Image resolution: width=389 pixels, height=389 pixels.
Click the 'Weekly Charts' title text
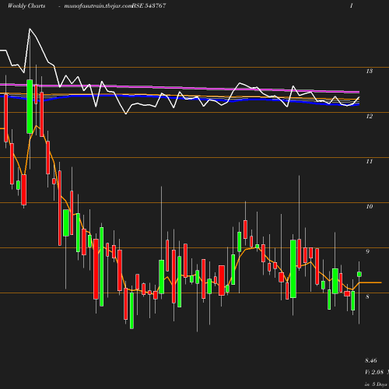coord(26,5)
